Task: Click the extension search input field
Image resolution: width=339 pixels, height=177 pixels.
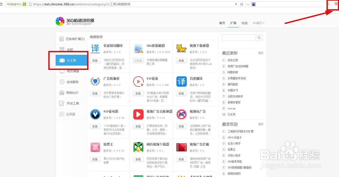Action: [239, 38]
